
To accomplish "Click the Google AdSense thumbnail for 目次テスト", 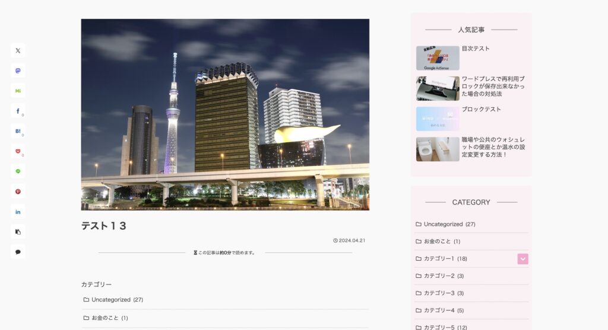I will pos(438,58).
